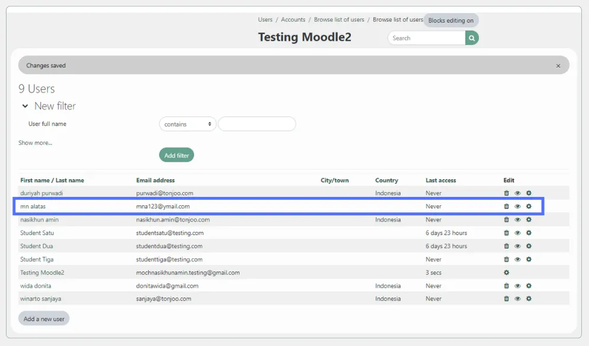Screen dimensions: 589x346
Task: Click trash icon on winarto sanjaya's row
Action: pos(506,299)
